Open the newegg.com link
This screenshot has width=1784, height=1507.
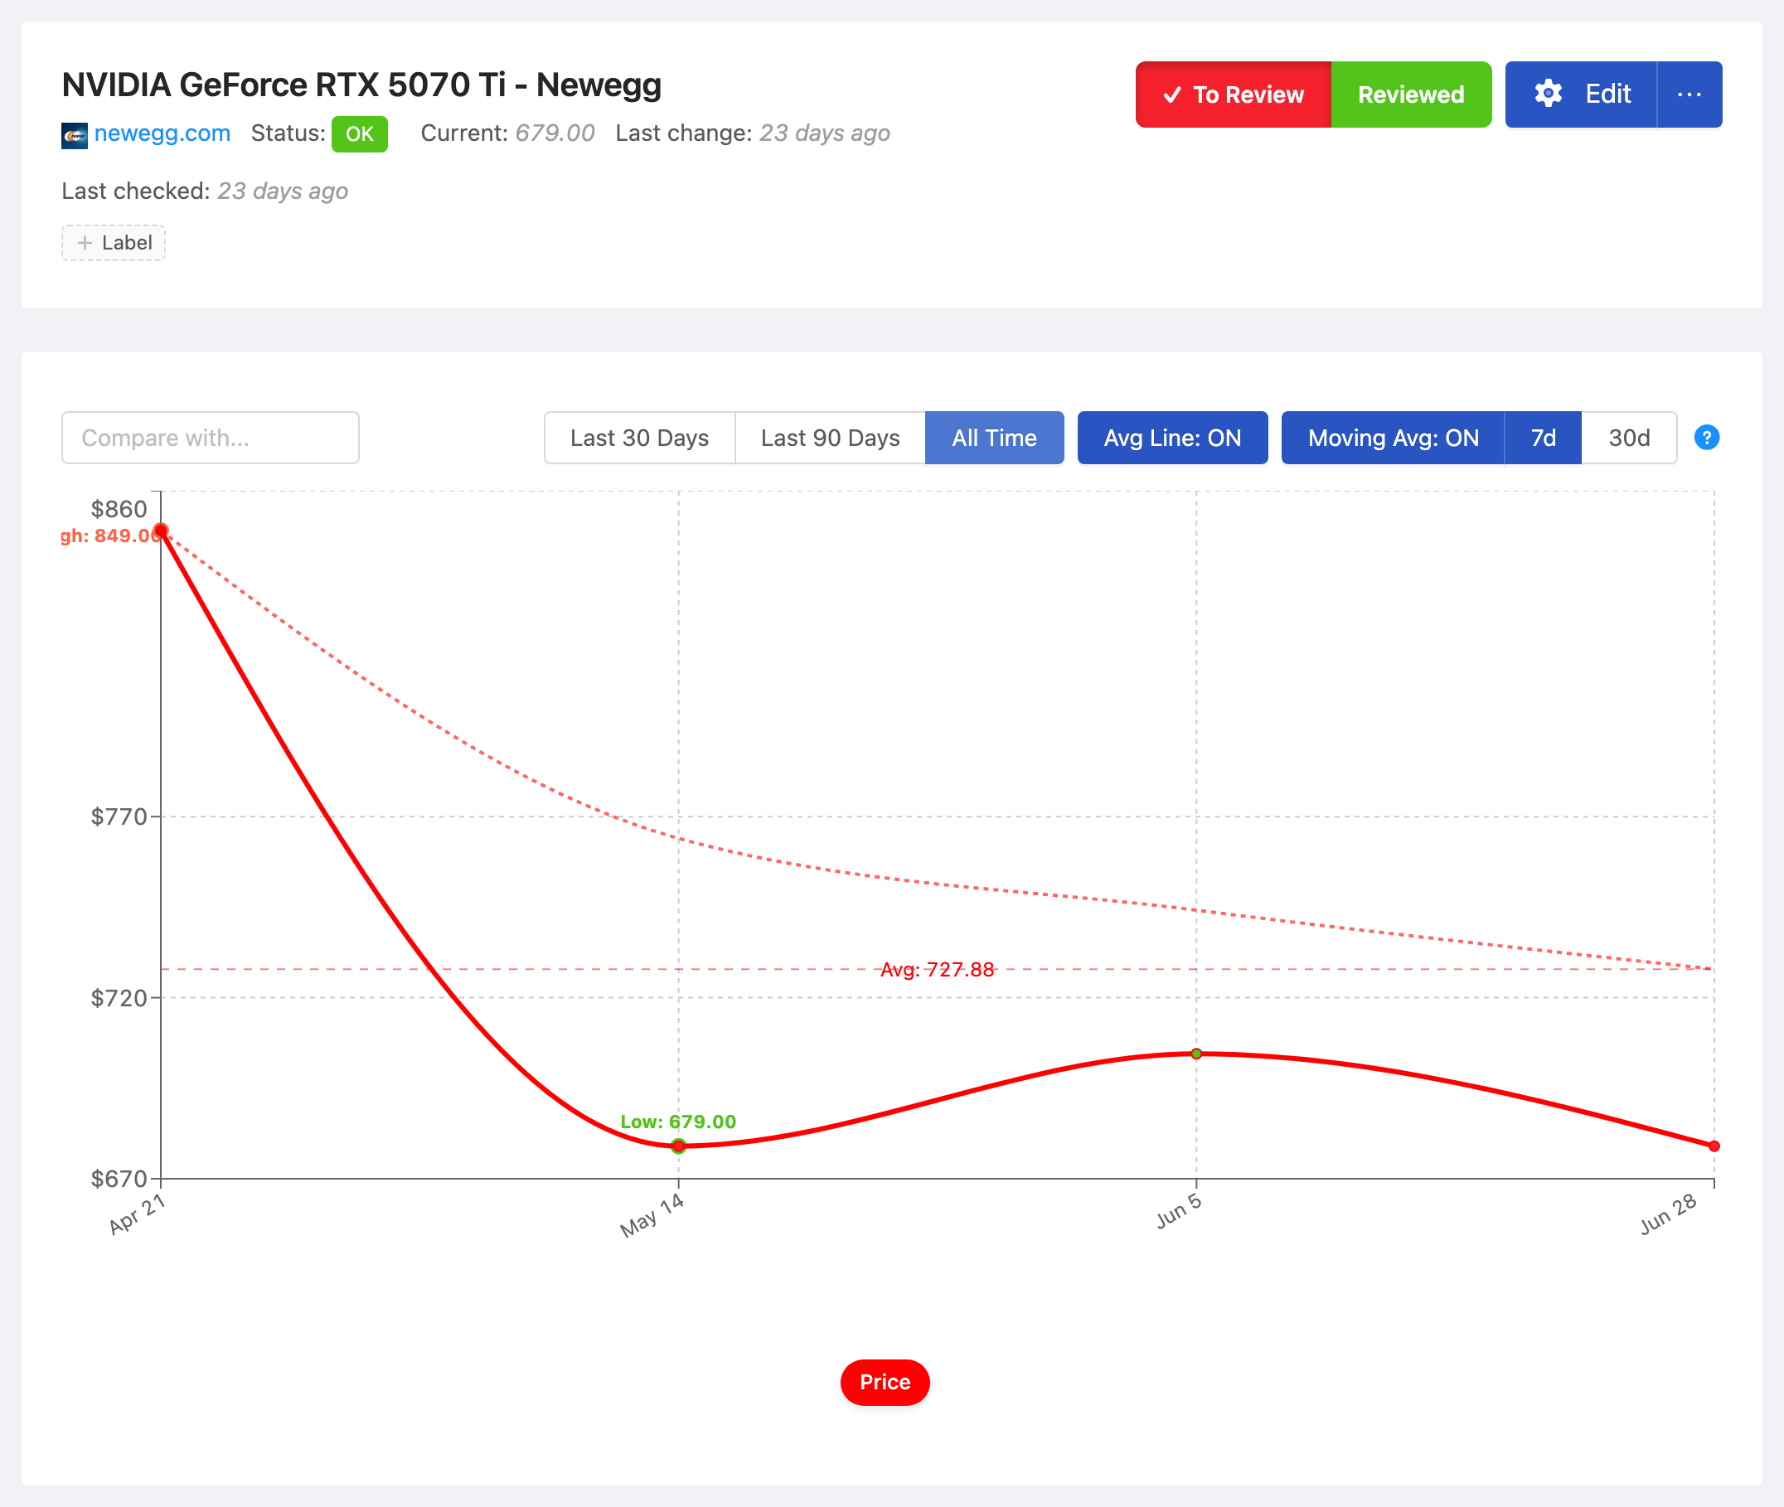(x=162, y=133)
